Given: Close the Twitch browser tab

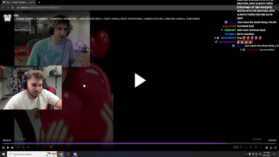Looking at the screenshot, I should pos(34,3).
